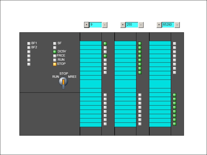Click the "BF1" label text
This screenshot has height=155, width=207.
[34, 43]
